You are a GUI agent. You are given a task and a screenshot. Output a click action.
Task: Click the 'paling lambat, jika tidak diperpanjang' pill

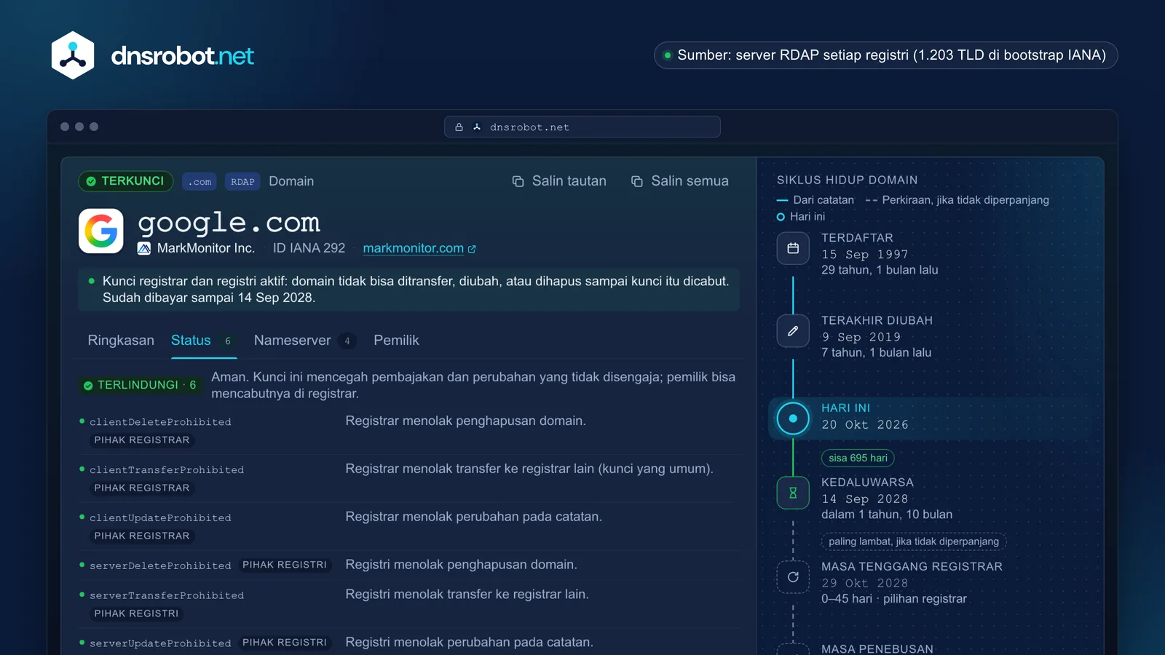(x=914, y=541)
